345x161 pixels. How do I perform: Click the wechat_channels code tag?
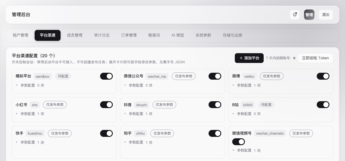[270, 133]
